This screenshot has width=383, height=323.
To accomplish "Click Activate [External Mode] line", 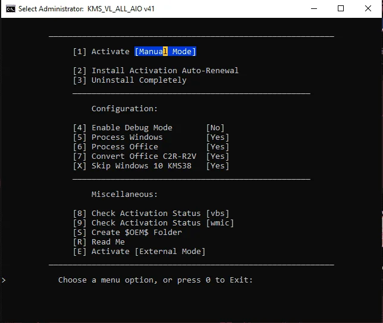I will click(x=139, y=252).
